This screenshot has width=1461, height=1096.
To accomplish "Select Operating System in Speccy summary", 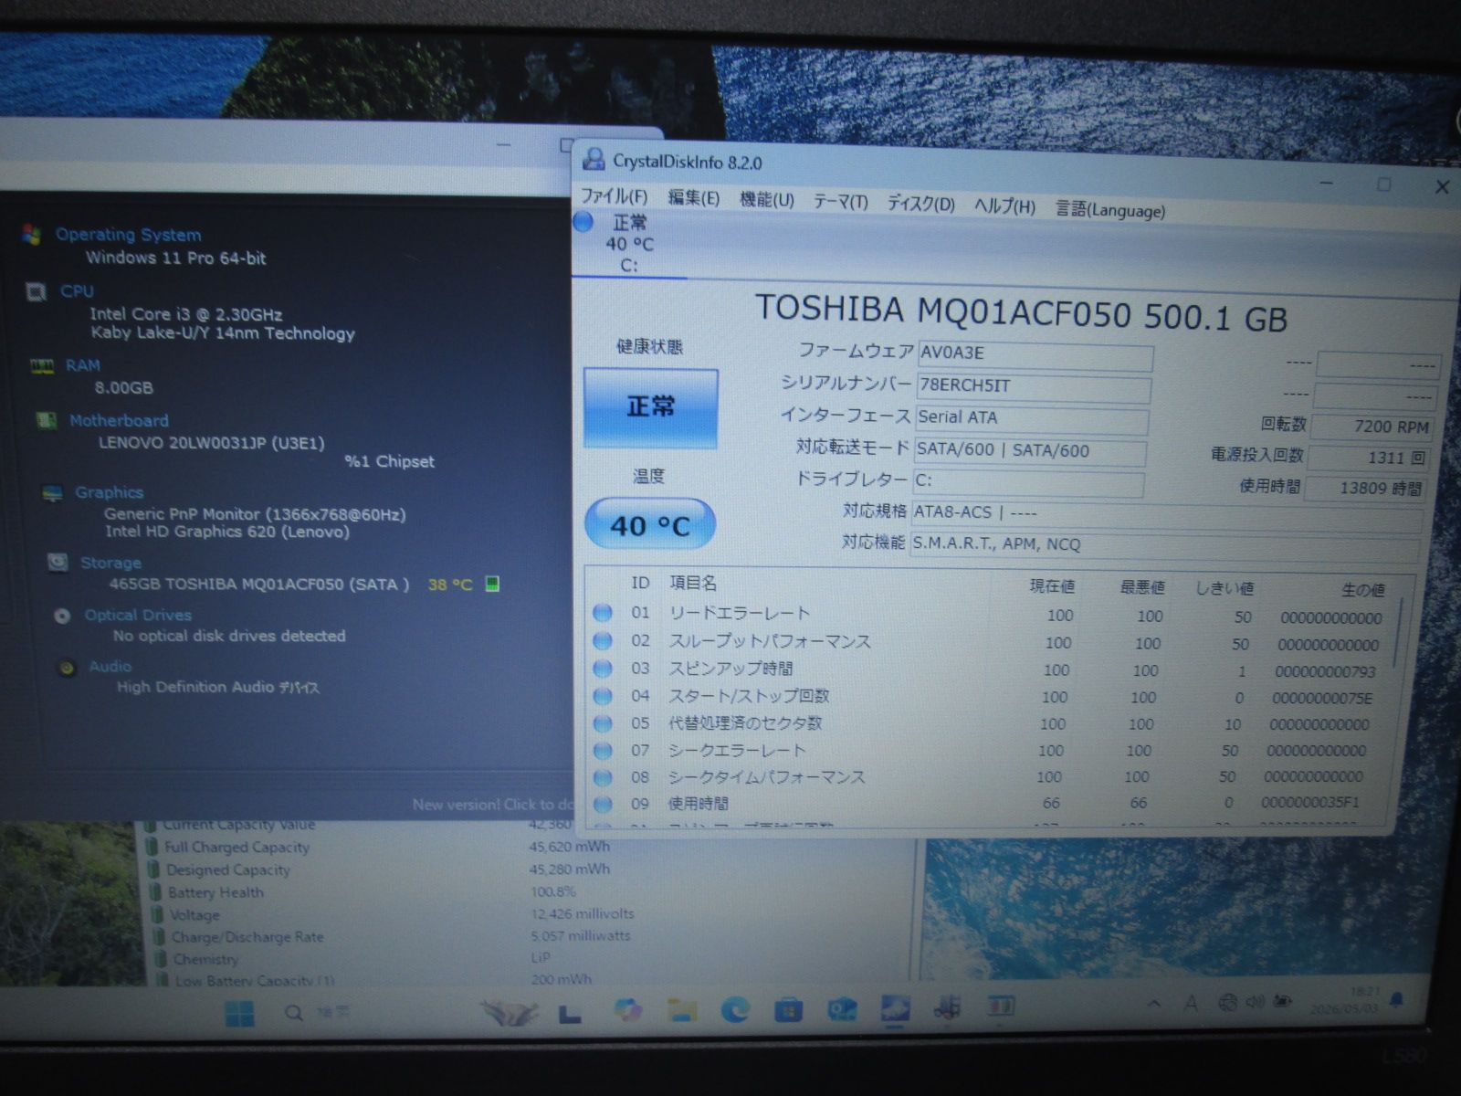I will pyautogui.click(x=128, y=235).
